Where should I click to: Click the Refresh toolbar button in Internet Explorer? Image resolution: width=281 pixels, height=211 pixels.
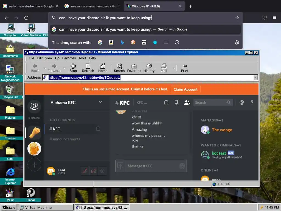(x=88, y=68)
